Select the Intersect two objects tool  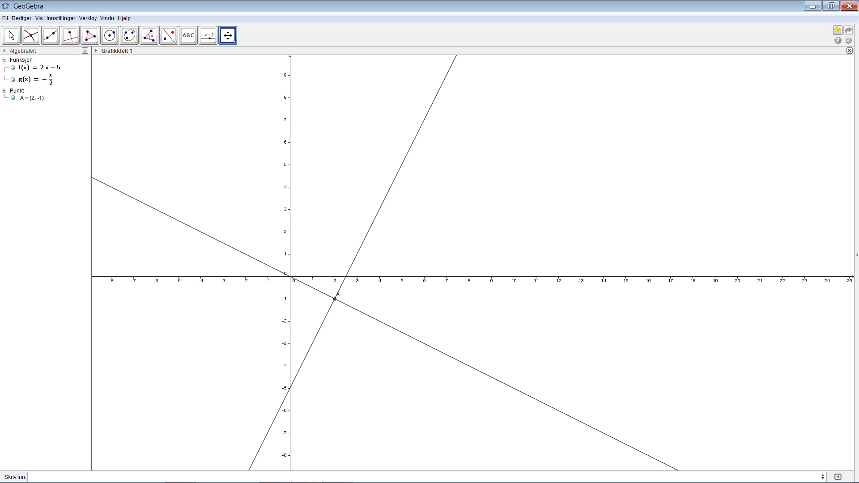pos(31,35)
